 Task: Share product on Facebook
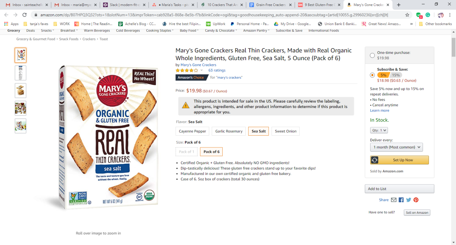[x=401, y=200]
